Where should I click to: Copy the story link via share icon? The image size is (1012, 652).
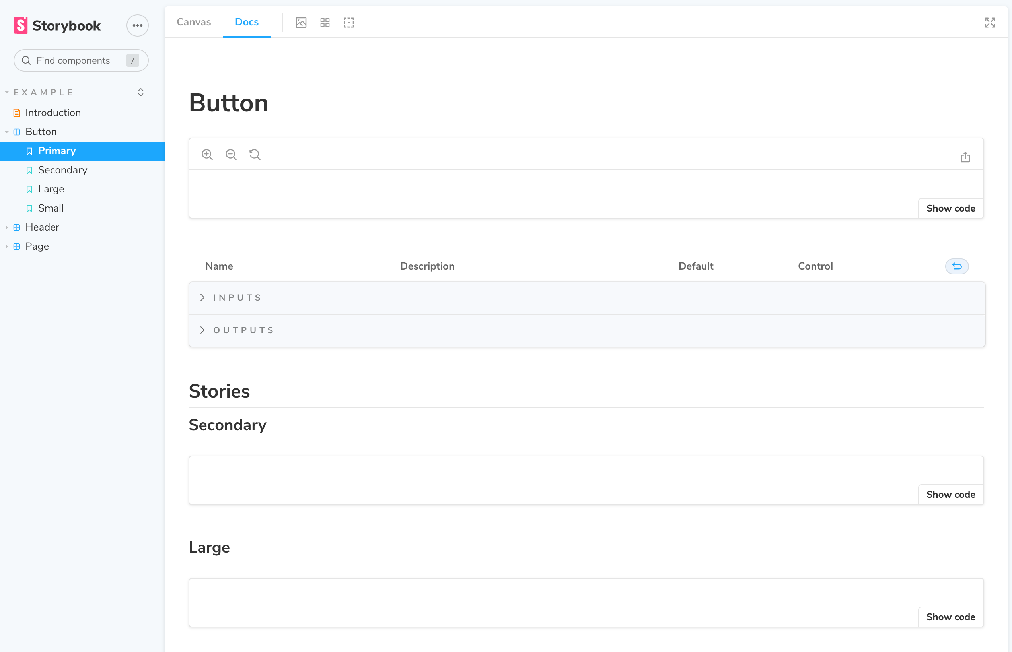click(x=965, y=157)
